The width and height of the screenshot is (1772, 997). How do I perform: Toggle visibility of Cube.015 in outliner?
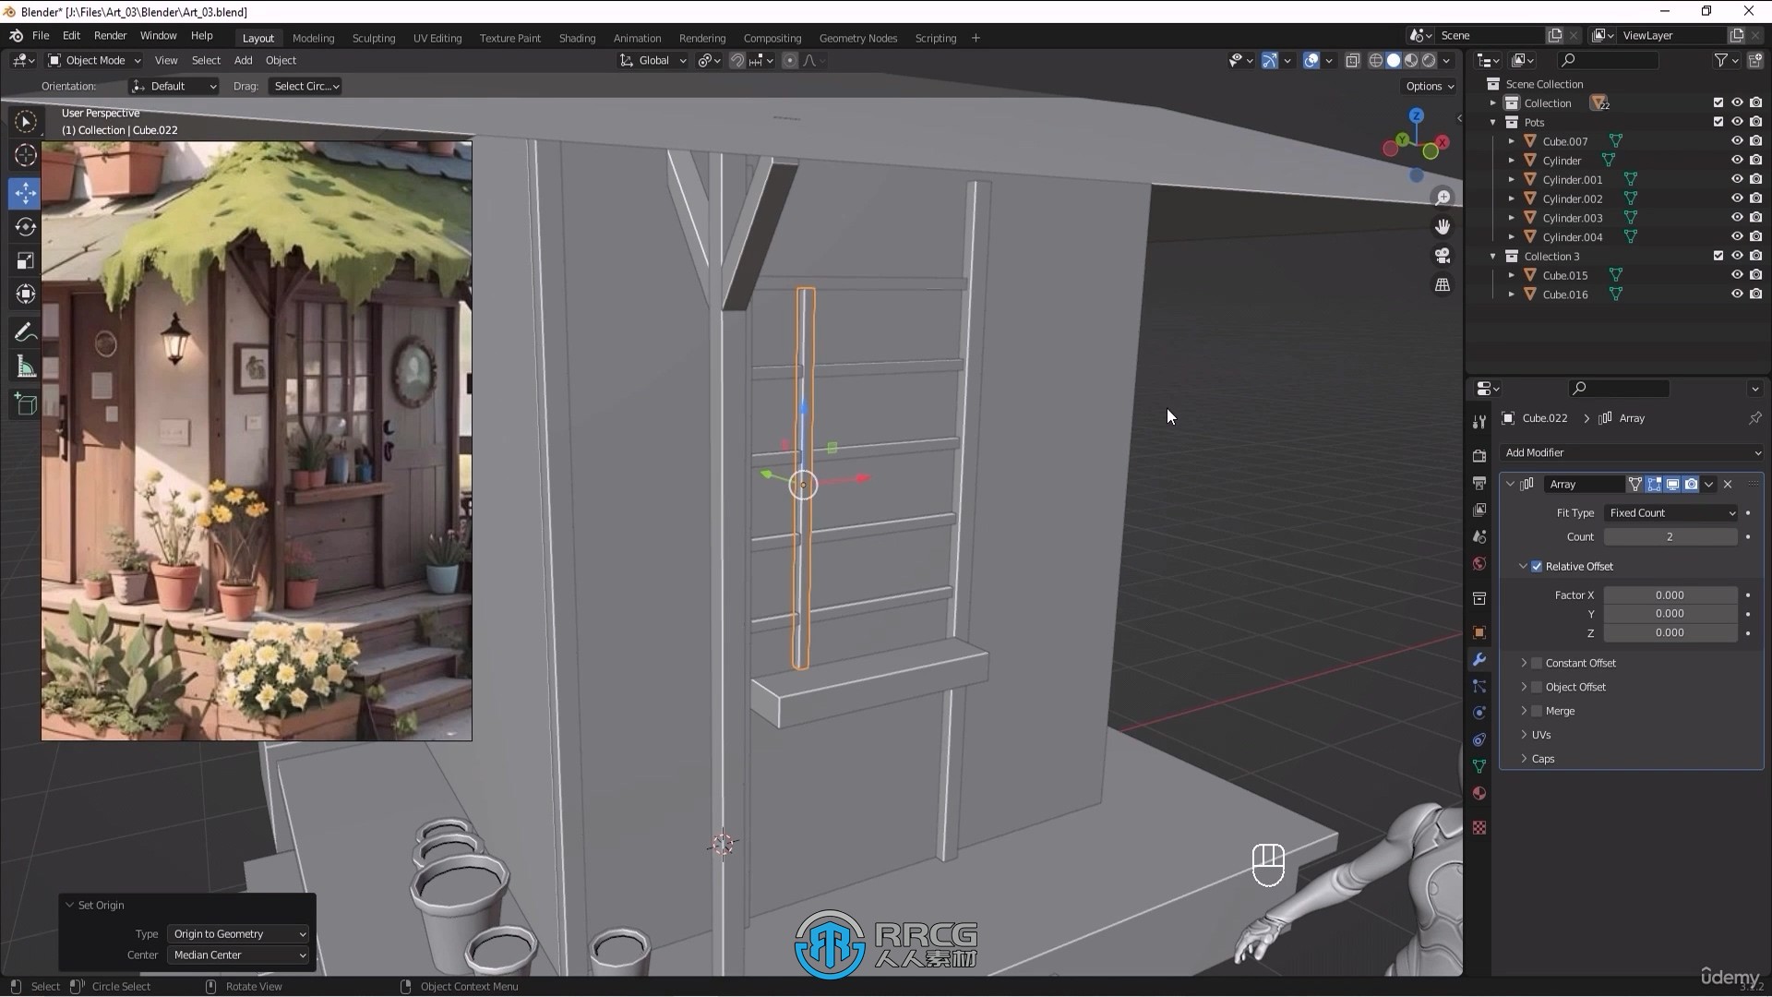coord(1737,274)
